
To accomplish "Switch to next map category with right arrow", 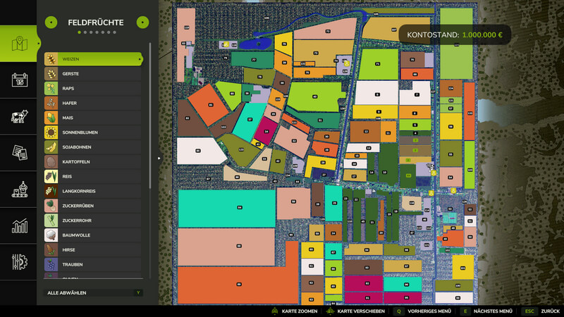I will point(142,23).
